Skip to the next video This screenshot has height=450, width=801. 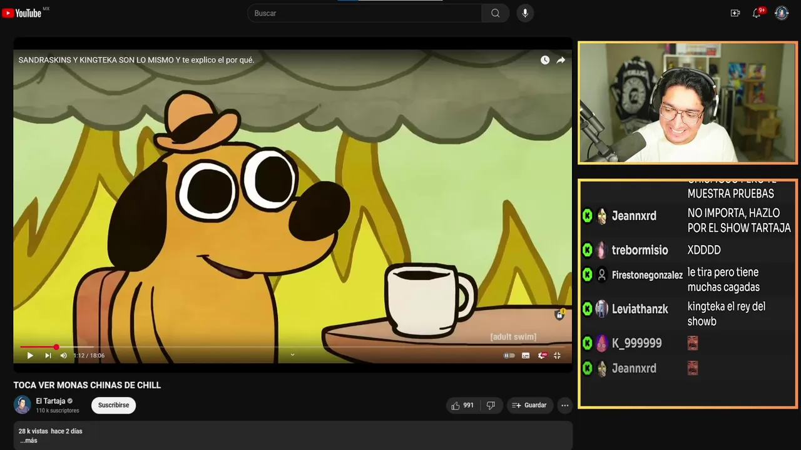[48, 356]
